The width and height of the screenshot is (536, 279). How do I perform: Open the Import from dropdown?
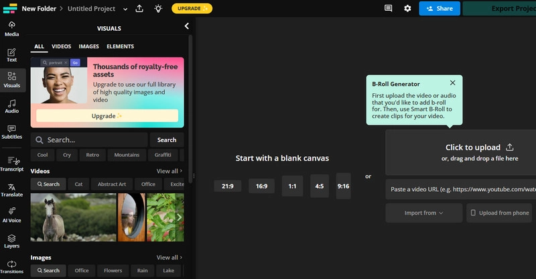(424, 213)
